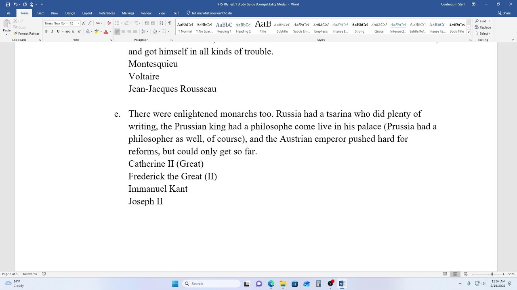The height and width of the screenshot is (290, 517).
Task: Toggle show paragraph marks (pilcrow)
Action: 169,23
